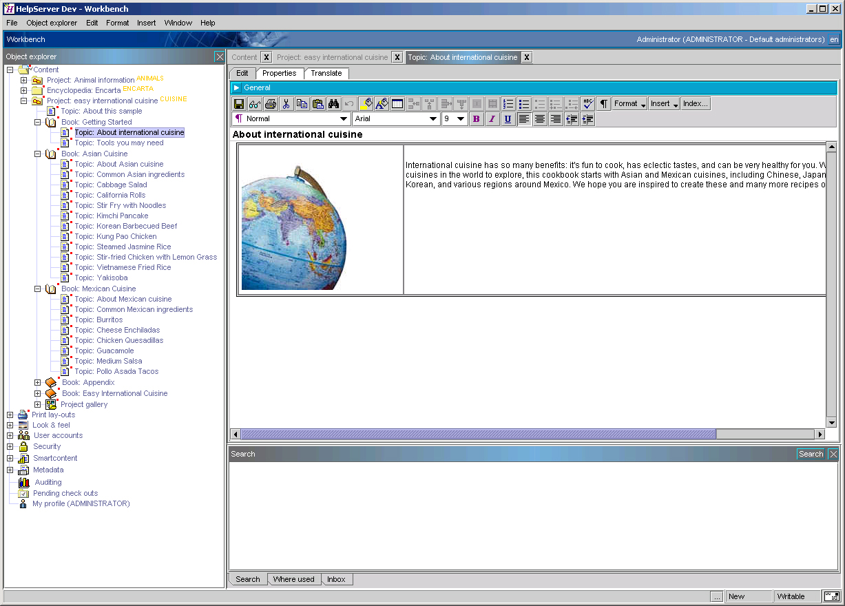Click the Find binoculars icon
This screenshot has width=845, height=606.
[x=334, y=104]
